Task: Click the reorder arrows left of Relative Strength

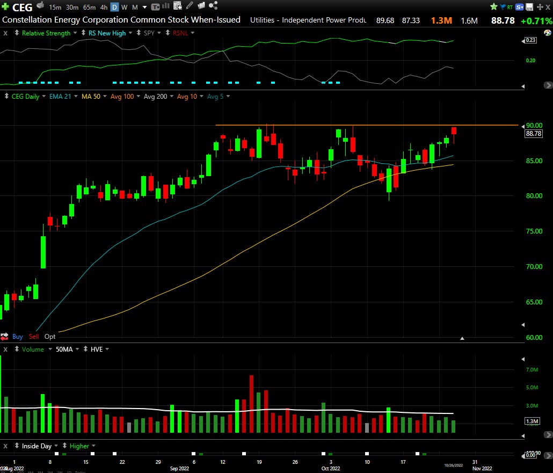Action: pyautogui.click(x=17, y=33)
